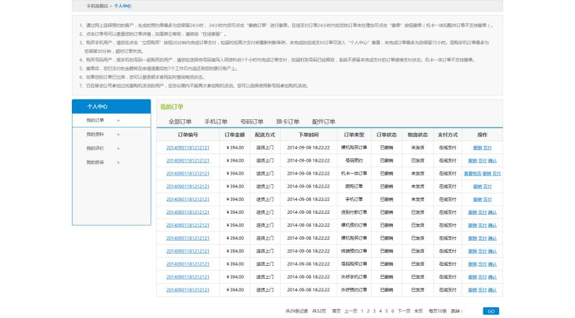Switch to the 手机订单 tab
The height and width of the screenshot is (318, 575).
click(216, 121)
